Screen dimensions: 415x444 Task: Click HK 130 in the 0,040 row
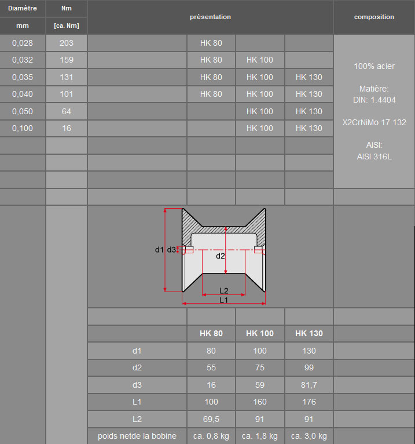[x=309, y=94]
